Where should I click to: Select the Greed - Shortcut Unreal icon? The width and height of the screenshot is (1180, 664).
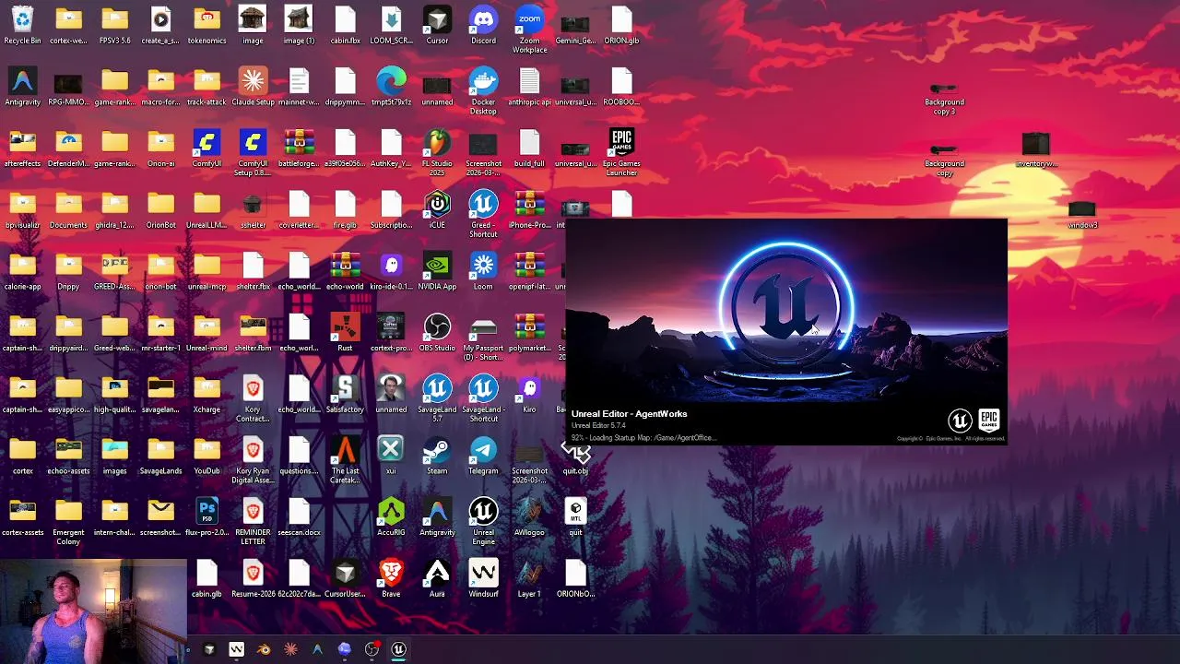(x=483, y=215)
